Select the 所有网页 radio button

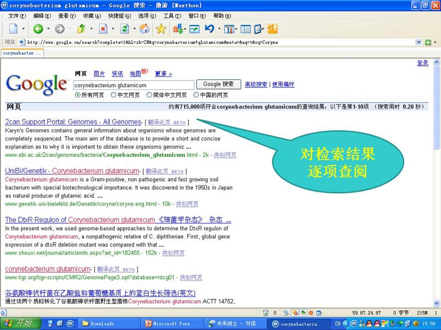(78, 95)
